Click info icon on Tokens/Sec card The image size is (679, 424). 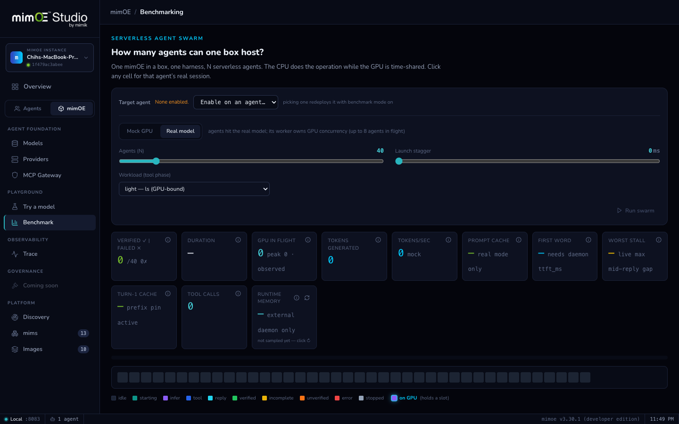pos(448,240)
